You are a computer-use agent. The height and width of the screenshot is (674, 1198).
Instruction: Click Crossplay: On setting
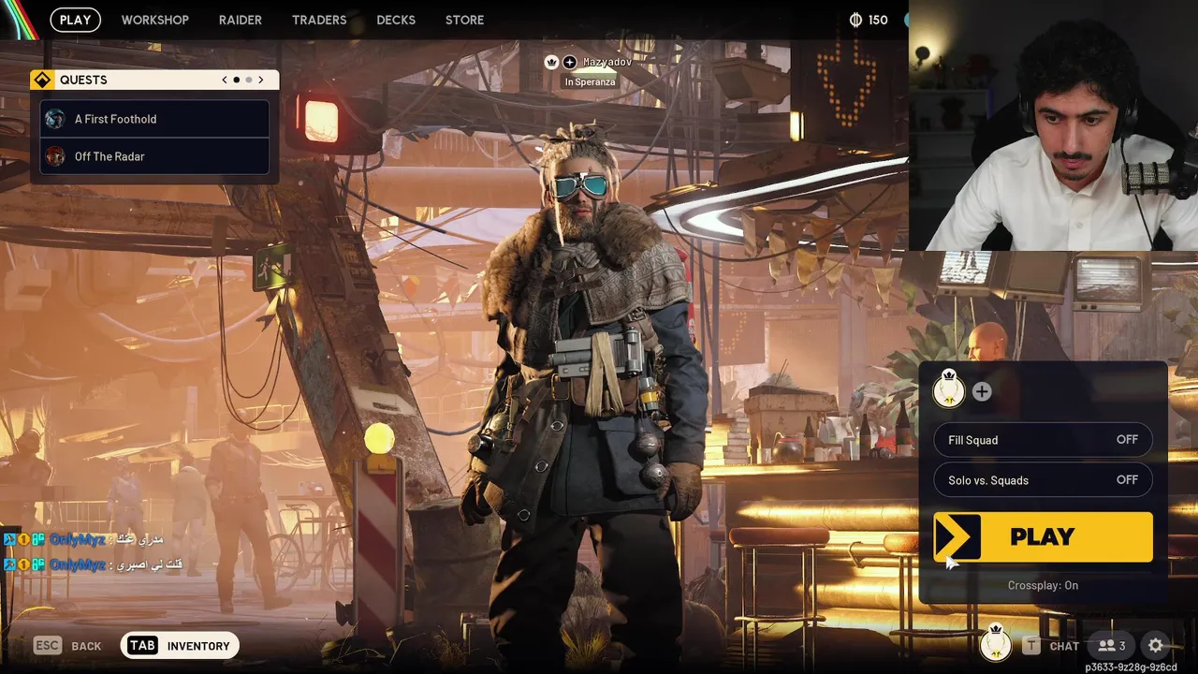(x=1043, y=585)
